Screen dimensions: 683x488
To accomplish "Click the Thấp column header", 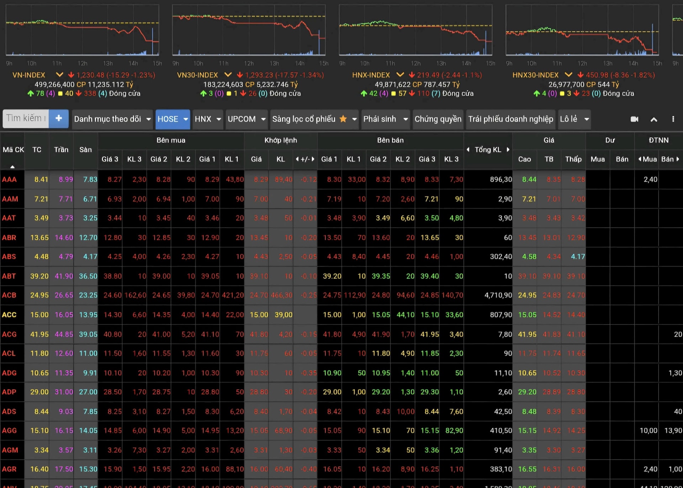I will click(x=573, y=159).
